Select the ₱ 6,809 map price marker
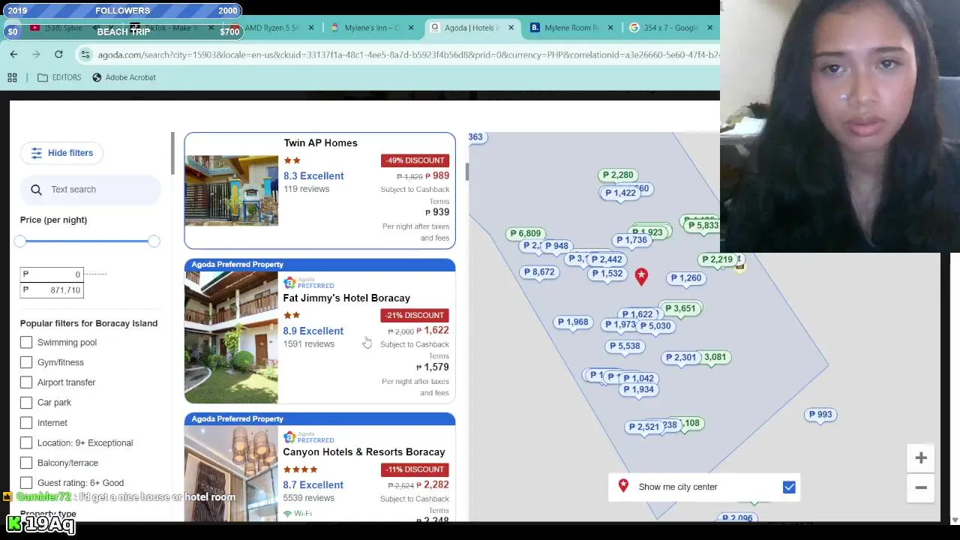The width and height of the screenshot is (960, 540). [x=525, y=234]
